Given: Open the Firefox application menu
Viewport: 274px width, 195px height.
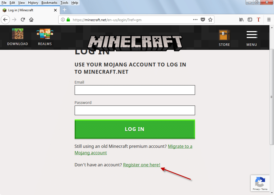Looking at the screenshot, I should tap(269, 20).
